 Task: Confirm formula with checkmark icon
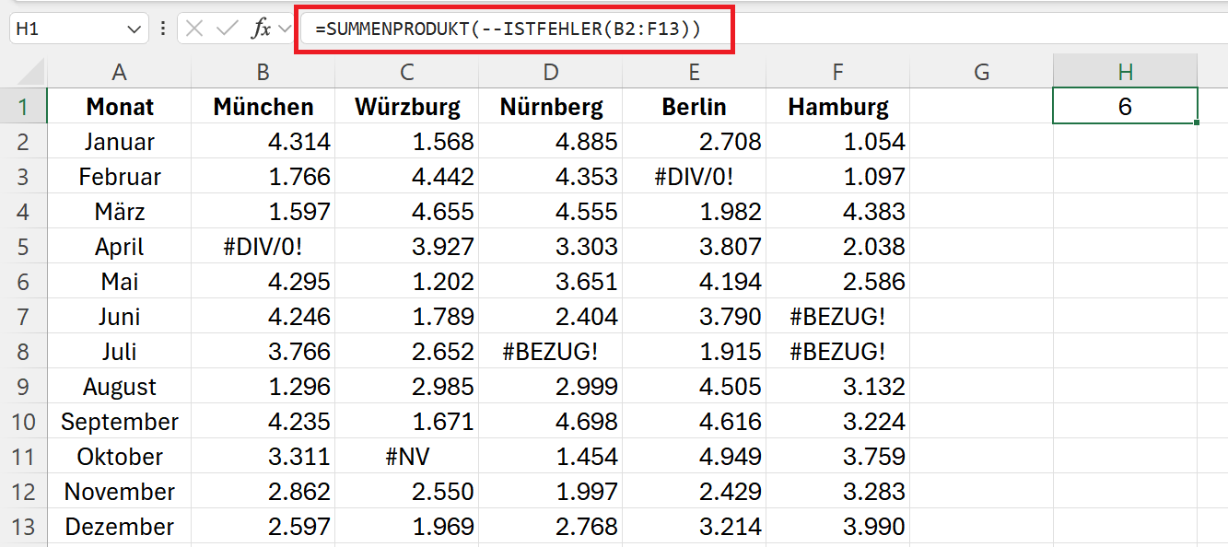click(227, 29)
